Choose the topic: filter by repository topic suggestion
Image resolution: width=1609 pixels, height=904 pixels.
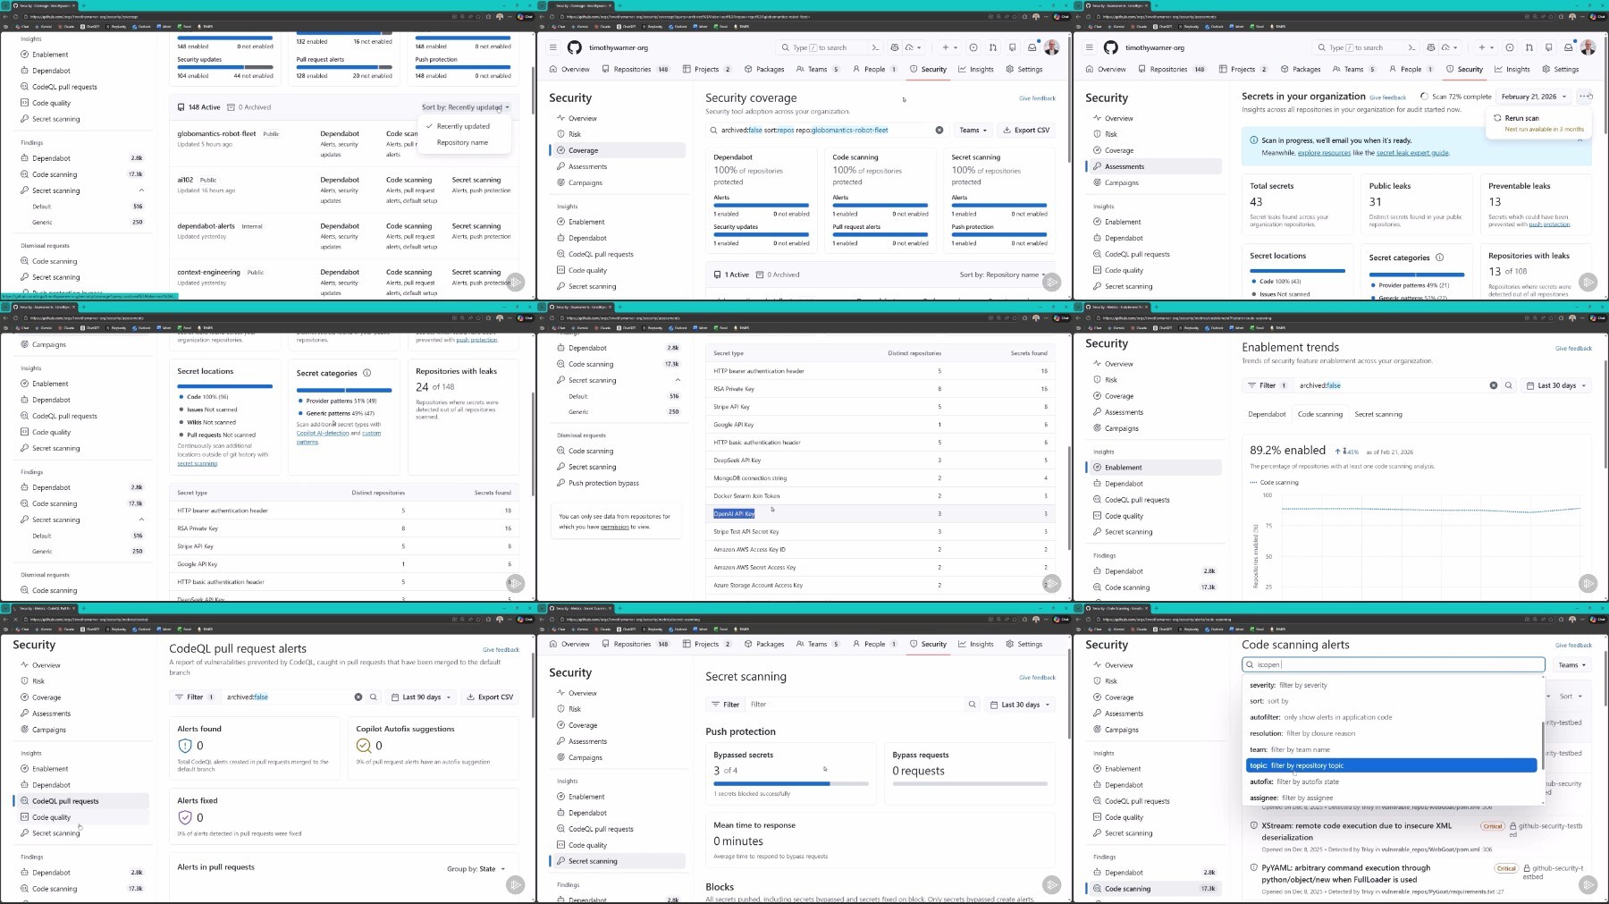click(1390, 765)
